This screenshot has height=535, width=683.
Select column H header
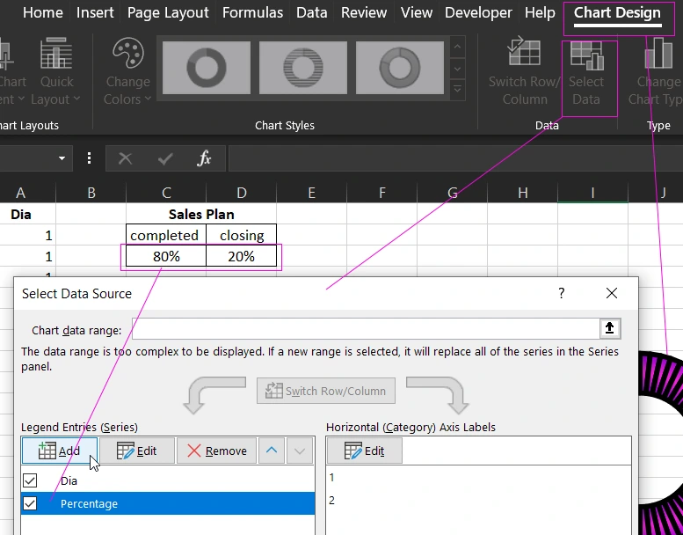[523, 193]
